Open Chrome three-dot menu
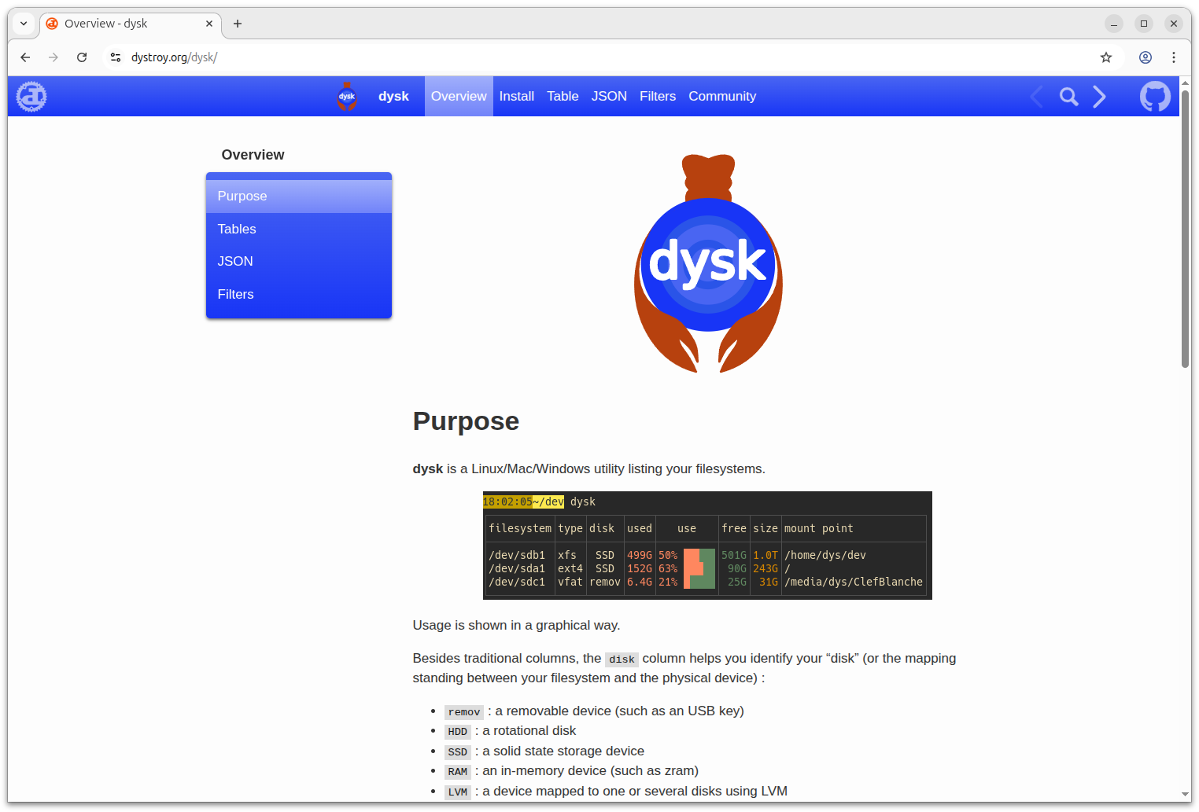Viewport: 1199px width, 812px height. 1174,57
